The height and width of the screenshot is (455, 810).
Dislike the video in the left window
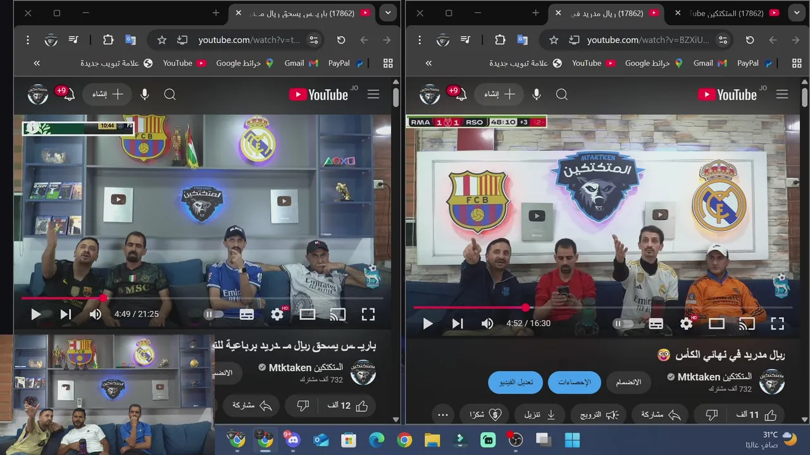coord(302,406)
